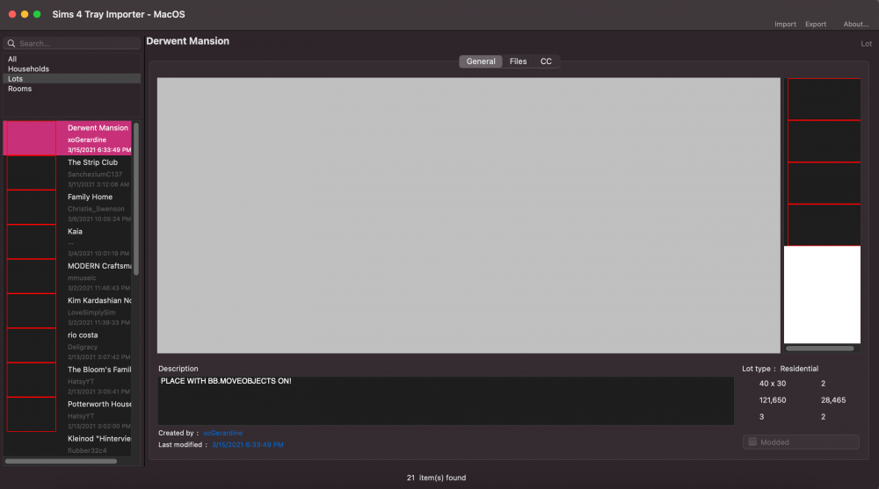Click the green window zoom button
The height and width of the screenshot is (489, 879).
(37, 14)
